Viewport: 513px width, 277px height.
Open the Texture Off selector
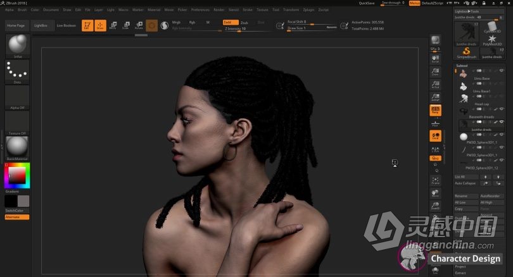tap(17, 123)
